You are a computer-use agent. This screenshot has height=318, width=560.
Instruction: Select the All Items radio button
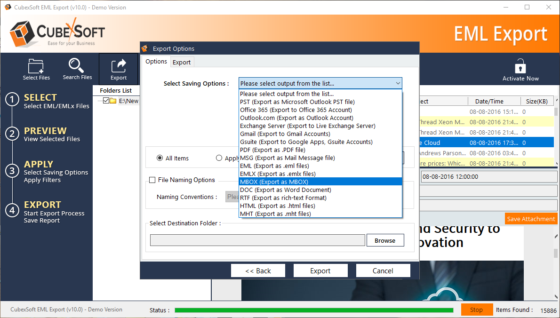(160, 158)
